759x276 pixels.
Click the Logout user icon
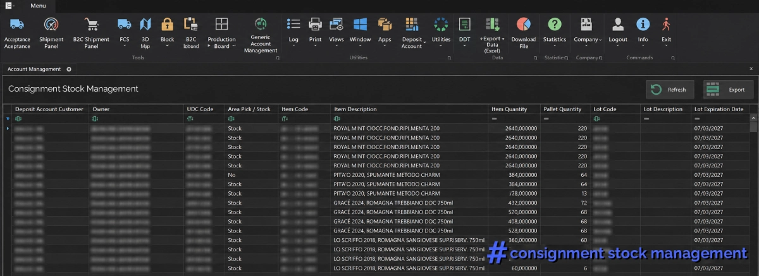click(618, 24)
